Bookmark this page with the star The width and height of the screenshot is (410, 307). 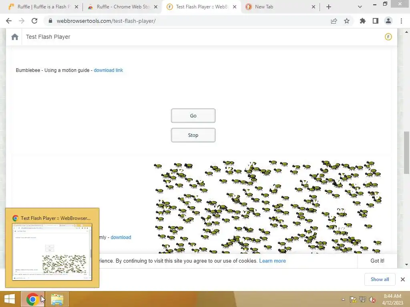pos(347,21)
